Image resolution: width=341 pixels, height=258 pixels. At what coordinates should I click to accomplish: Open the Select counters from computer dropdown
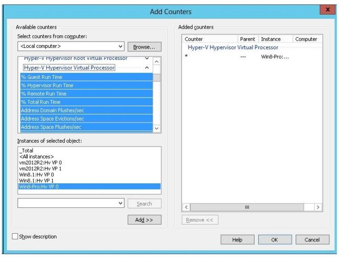(x=119, y=47)
